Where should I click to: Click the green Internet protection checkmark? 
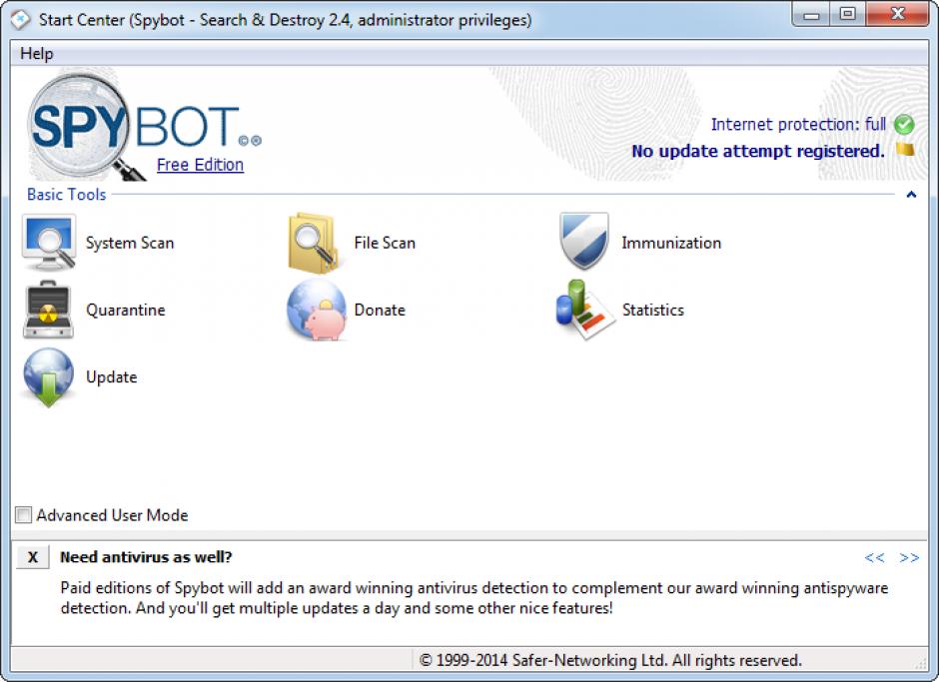(904, 125)
